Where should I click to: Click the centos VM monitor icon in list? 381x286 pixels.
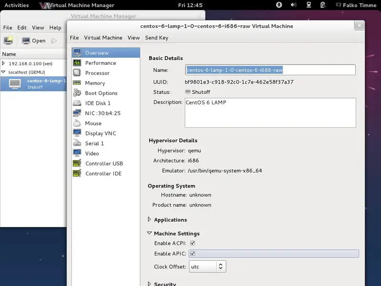point(15,84)
